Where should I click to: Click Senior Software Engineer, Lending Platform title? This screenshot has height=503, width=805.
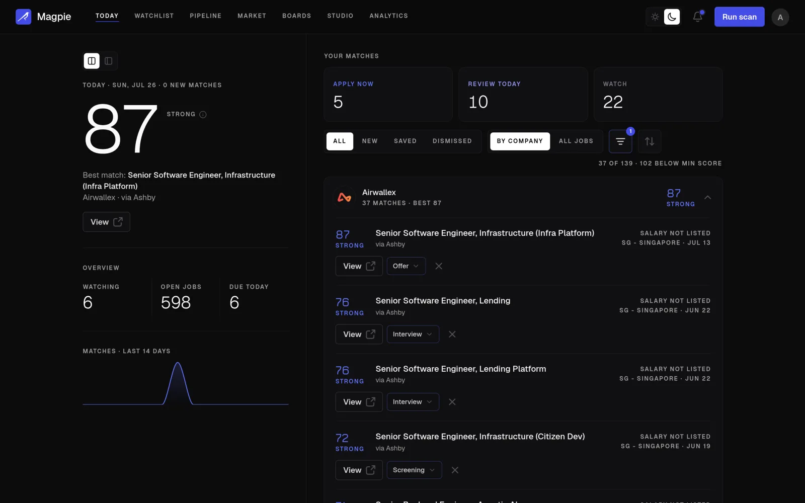point(461,369)
